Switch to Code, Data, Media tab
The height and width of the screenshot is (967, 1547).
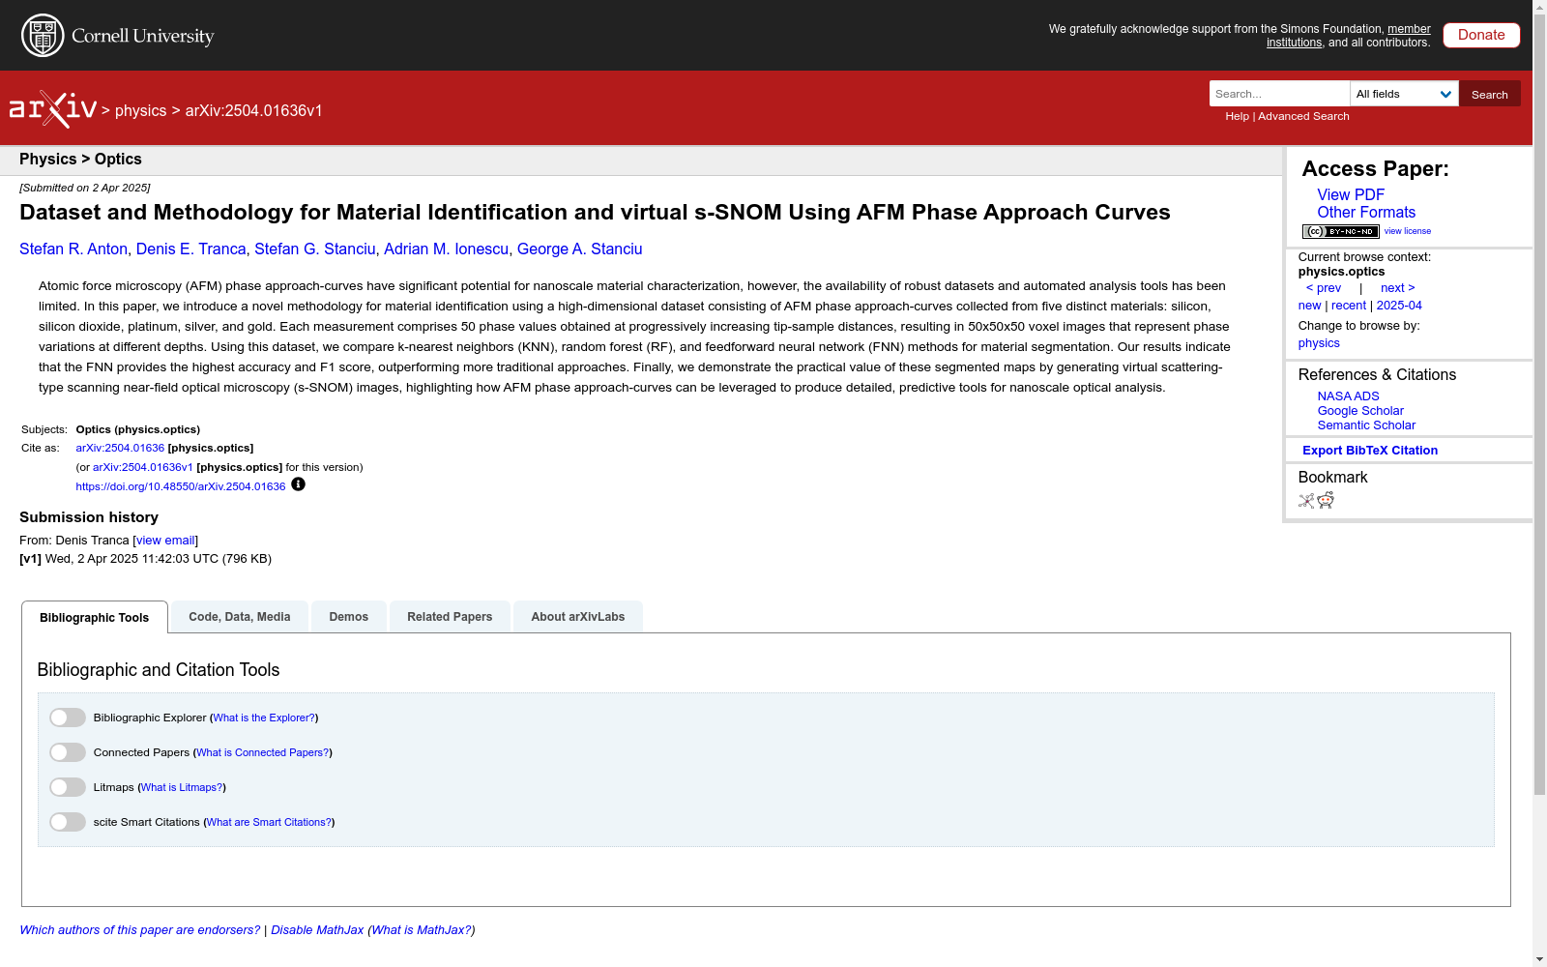[240, 617]
